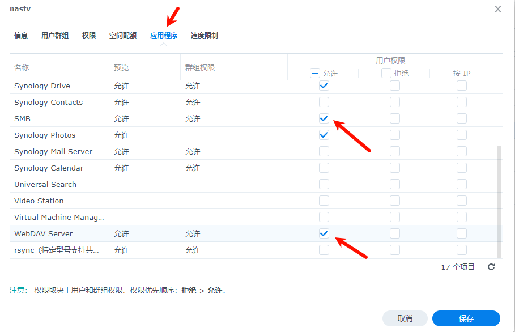Open the 信息 tab

tap(21, 36)
